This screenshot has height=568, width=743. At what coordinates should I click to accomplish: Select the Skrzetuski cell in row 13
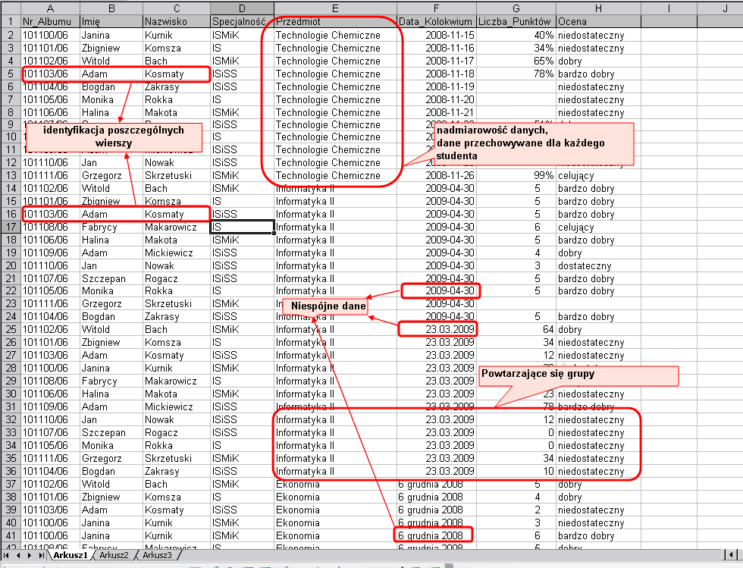click(177, 175)
